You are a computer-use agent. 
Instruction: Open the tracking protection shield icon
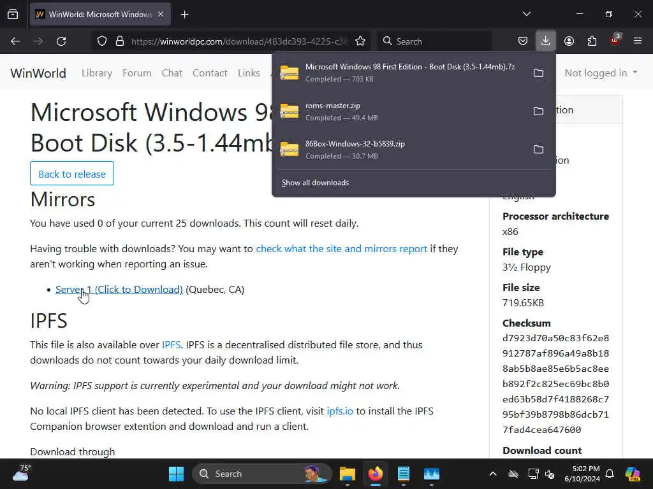102,41
